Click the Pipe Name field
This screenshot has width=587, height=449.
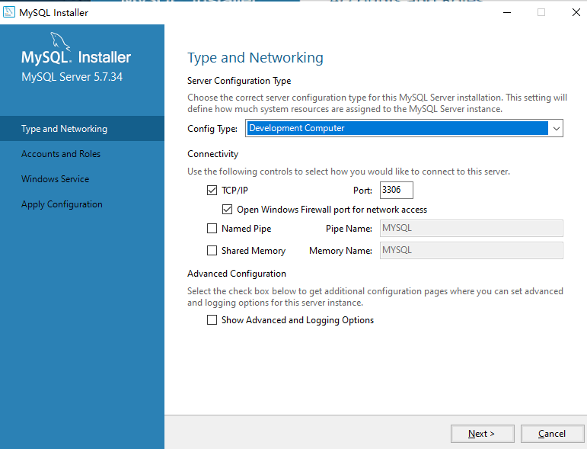coord(471,228)
